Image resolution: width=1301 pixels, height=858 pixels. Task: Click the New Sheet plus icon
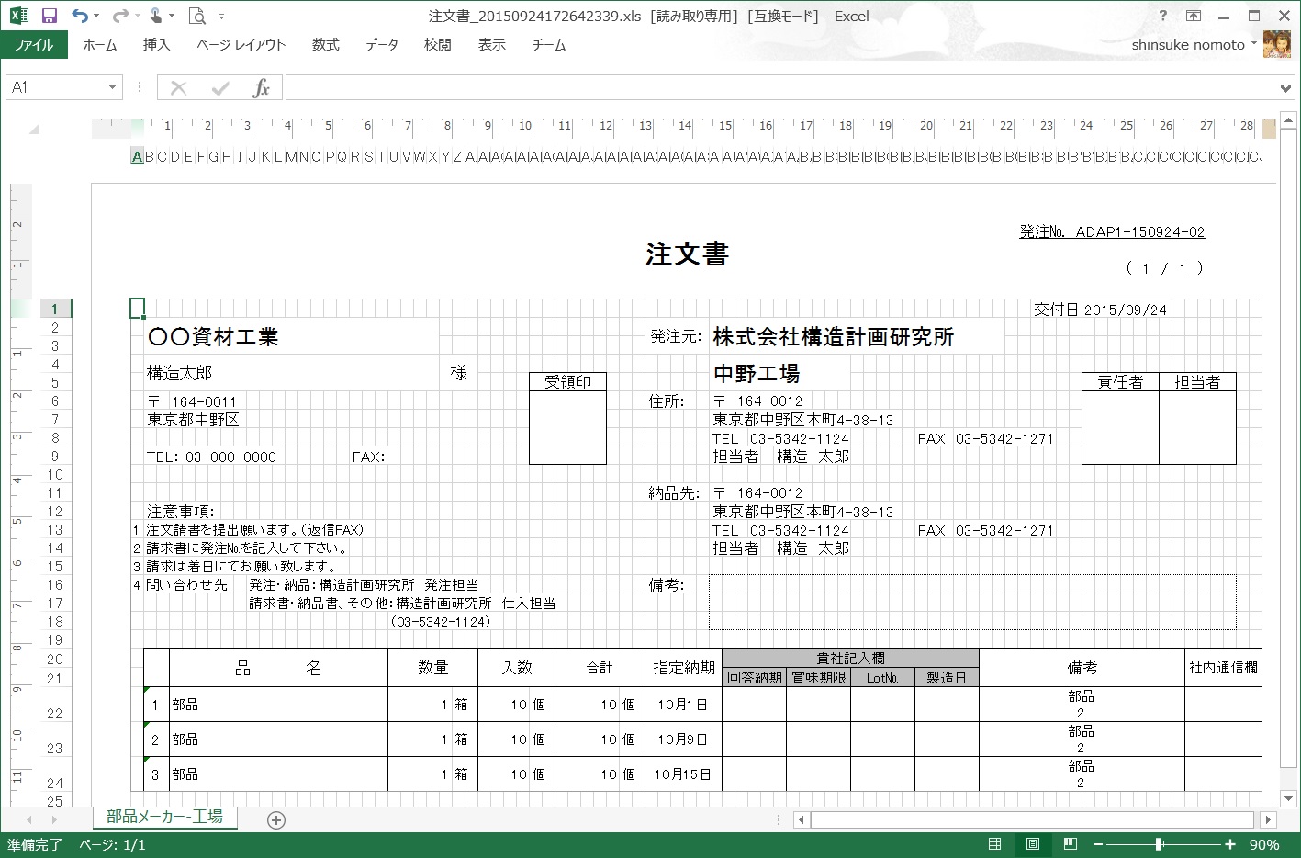point(276,819)
